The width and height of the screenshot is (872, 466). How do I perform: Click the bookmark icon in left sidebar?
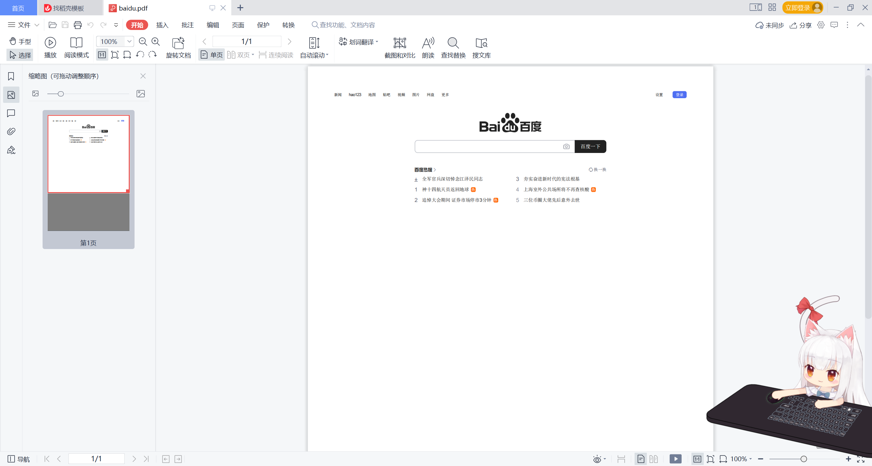(x=11, y=76)
